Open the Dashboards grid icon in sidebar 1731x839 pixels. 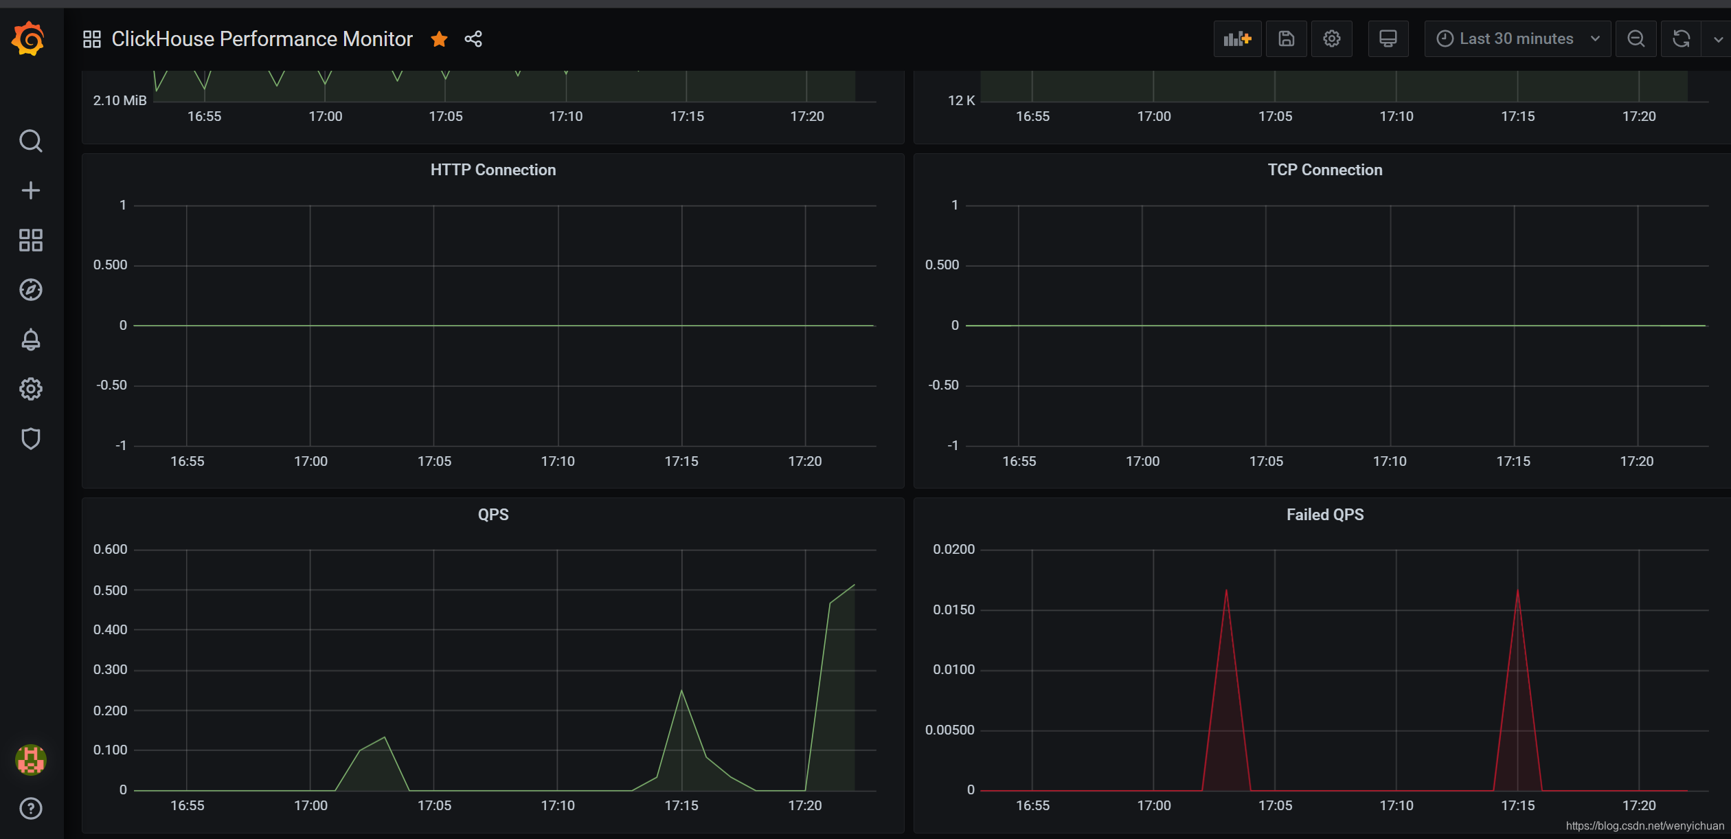[x=30, y=240]
